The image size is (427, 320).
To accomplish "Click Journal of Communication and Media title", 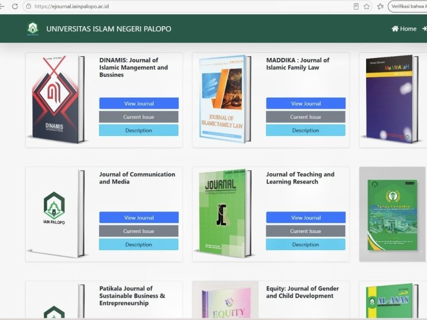I will (x=137, y=178).
